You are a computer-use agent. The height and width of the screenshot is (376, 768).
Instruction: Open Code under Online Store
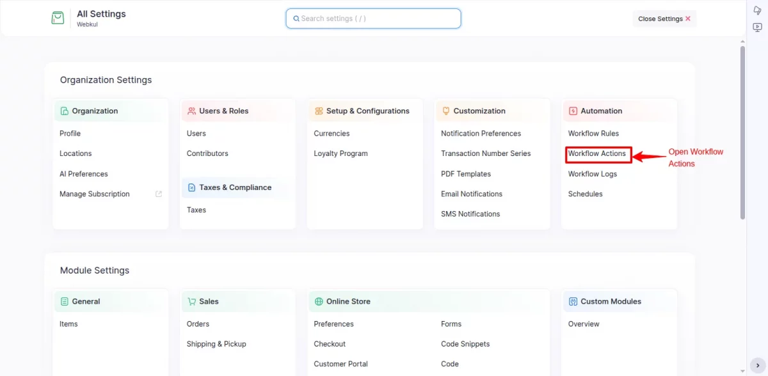450,364
